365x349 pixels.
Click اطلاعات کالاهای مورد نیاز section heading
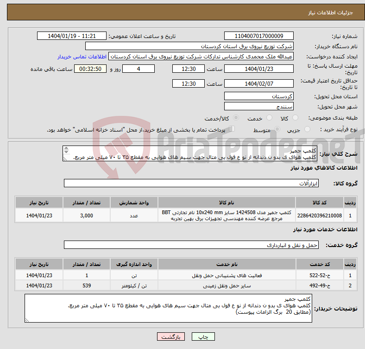coord(324,168)
